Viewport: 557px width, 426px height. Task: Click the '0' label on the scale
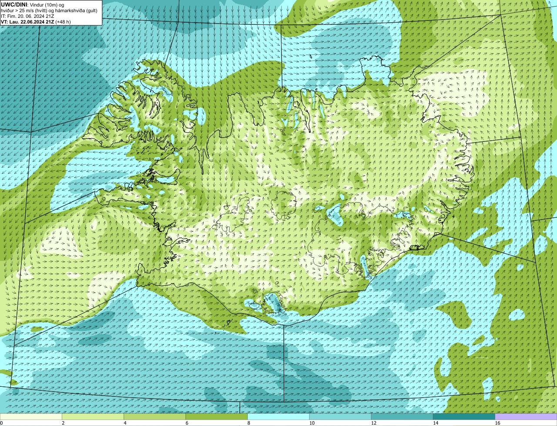(1, 423)
